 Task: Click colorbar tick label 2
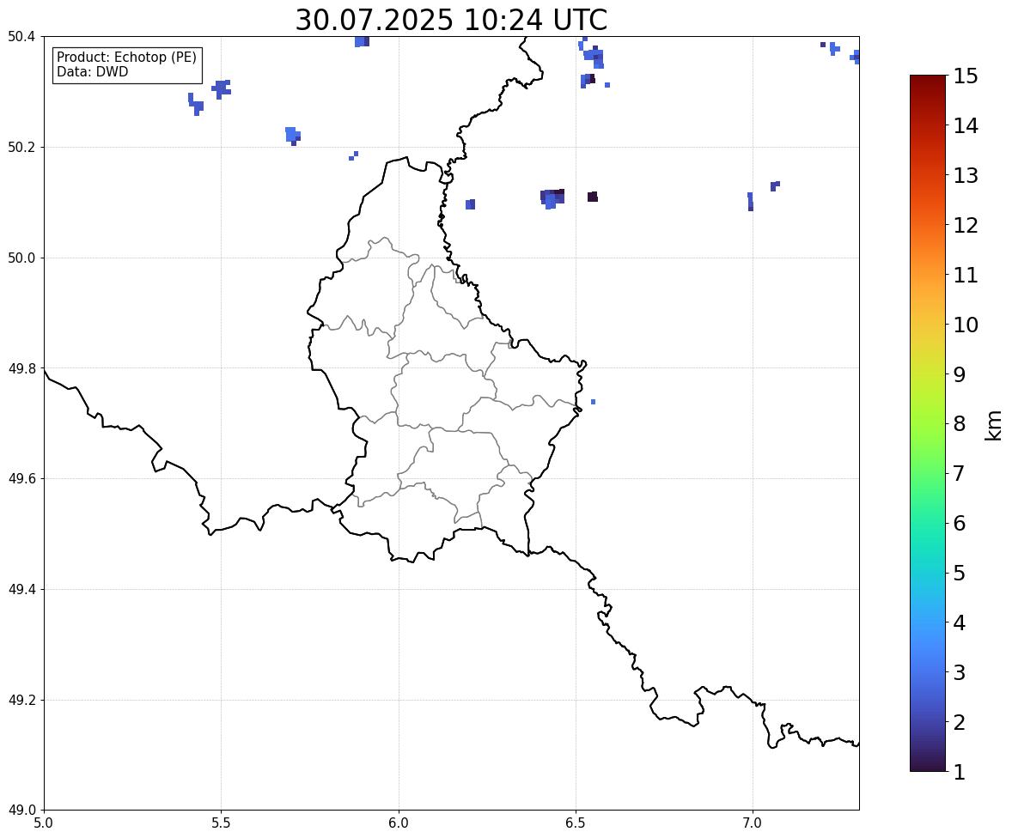tap(960, 722)
